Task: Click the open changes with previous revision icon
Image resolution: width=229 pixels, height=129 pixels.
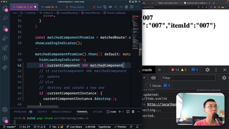Action: [110, 7]
